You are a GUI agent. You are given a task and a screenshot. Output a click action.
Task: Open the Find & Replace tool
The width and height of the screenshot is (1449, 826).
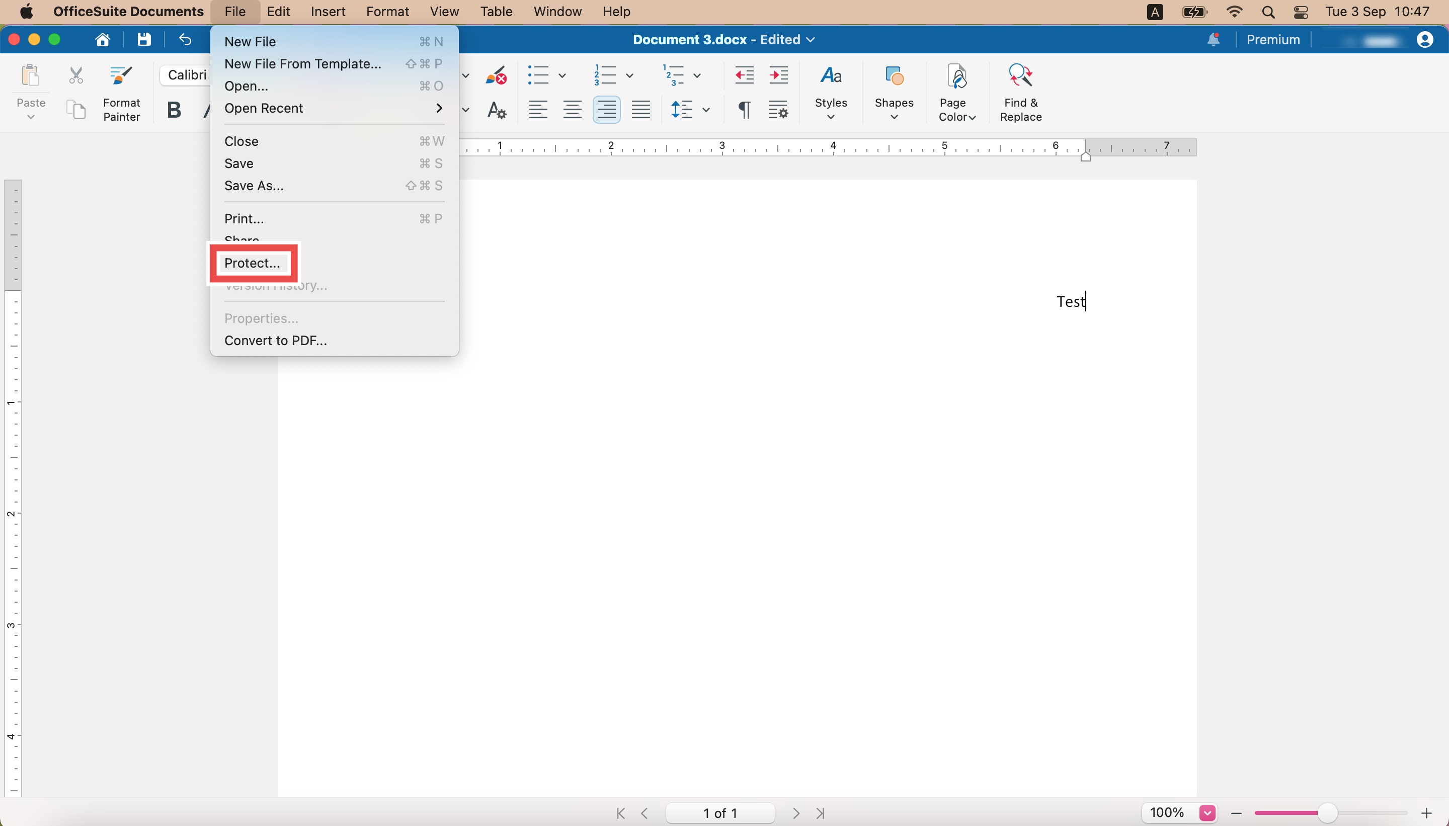pos(1020,93)
